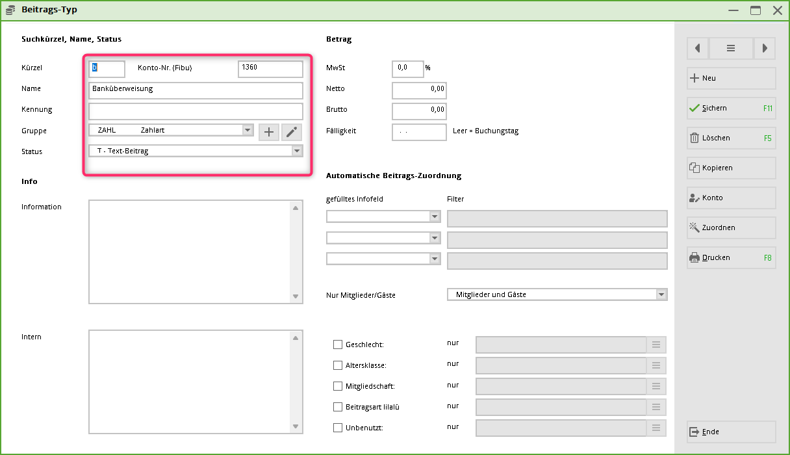Run Zuordnen magic wand button

(x=731, y=227)
